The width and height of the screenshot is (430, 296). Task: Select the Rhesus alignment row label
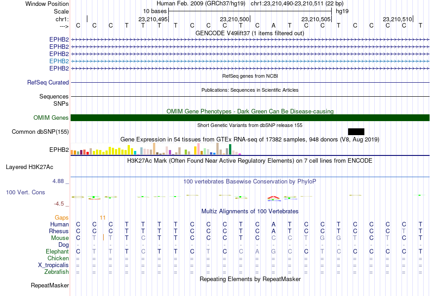[x=59, y=231]
